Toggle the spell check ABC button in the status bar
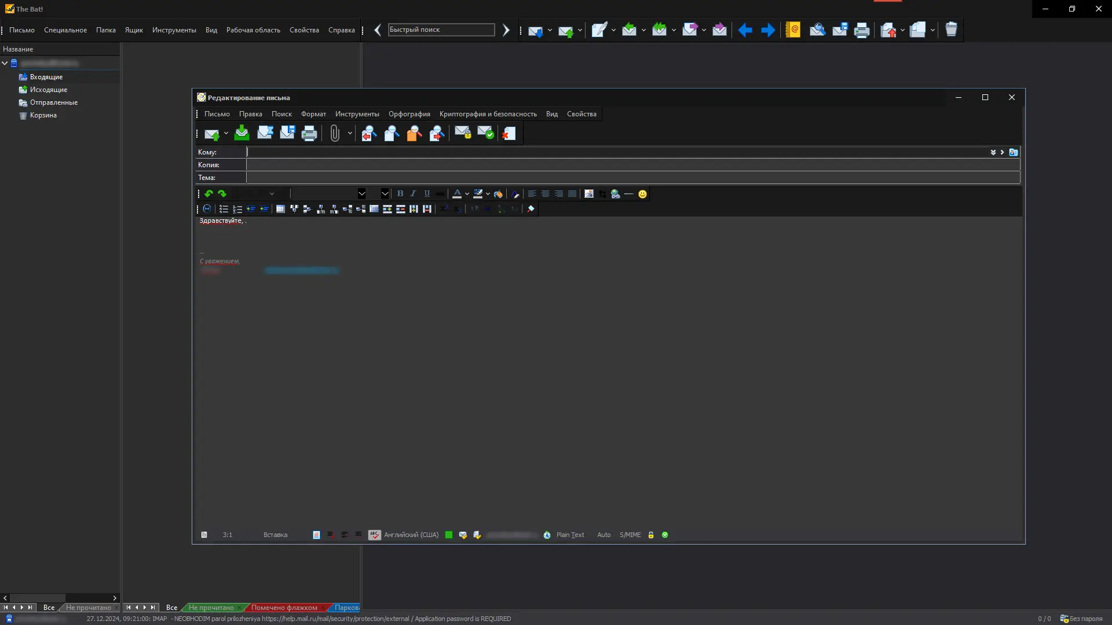The width and height of the screenshot is (1112, 625). coord(374,535)
